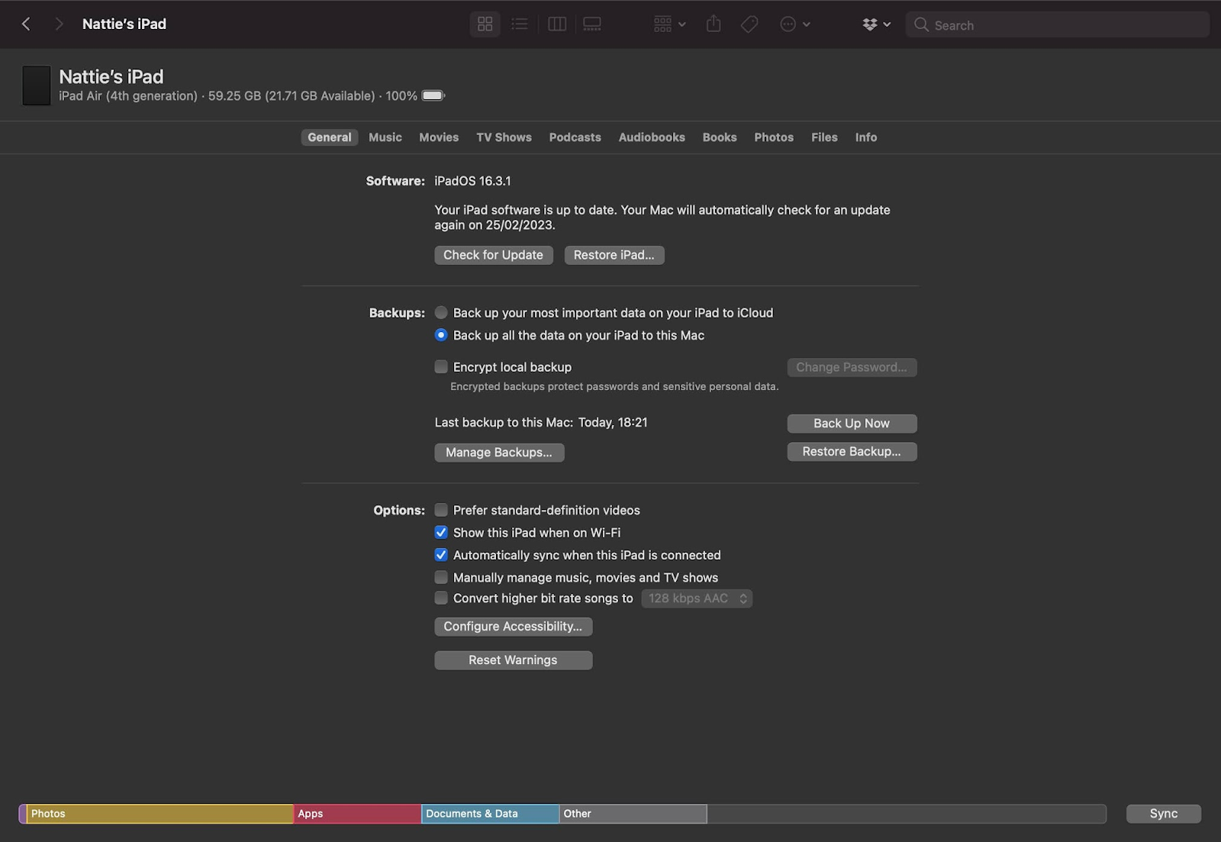Open the Audiobooks tab
Viewport: 1221px width, 842px height.
point(652,137)
